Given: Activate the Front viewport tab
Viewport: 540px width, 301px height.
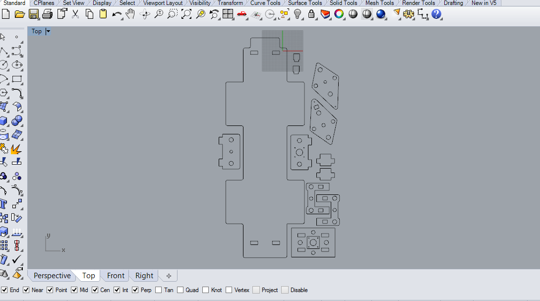Looking at the screenshot, I should tap(115, 276).
